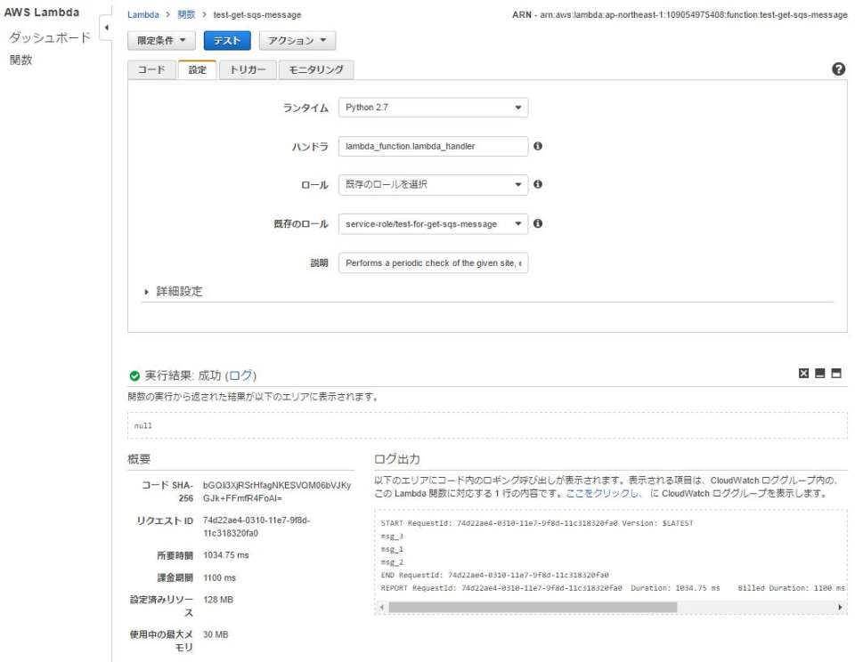The width and height of the screenshot is (855, 662).
Task: Open the ロール selection dropdown
Action: [433, 185]
